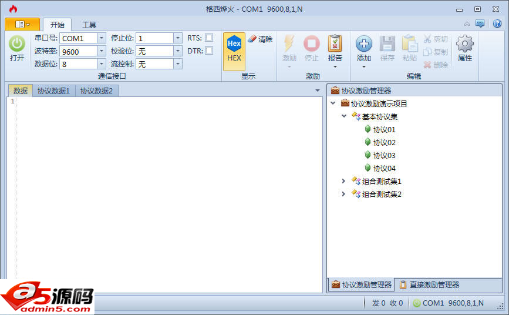Expand the 组合测试集1 tree node
This screenshot has height=315, width=509.
343,181
